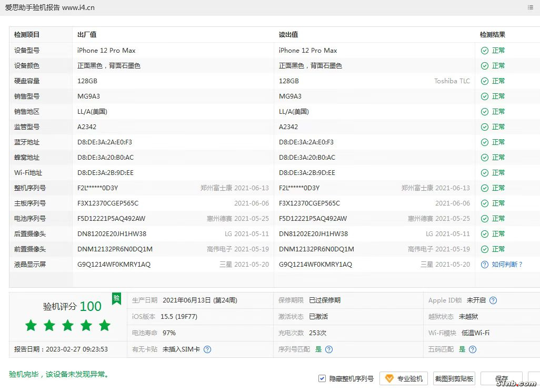Screen dimensions: 540x390
Task: Click the diamond icon on 专业验机
Action: coord(389,378)
